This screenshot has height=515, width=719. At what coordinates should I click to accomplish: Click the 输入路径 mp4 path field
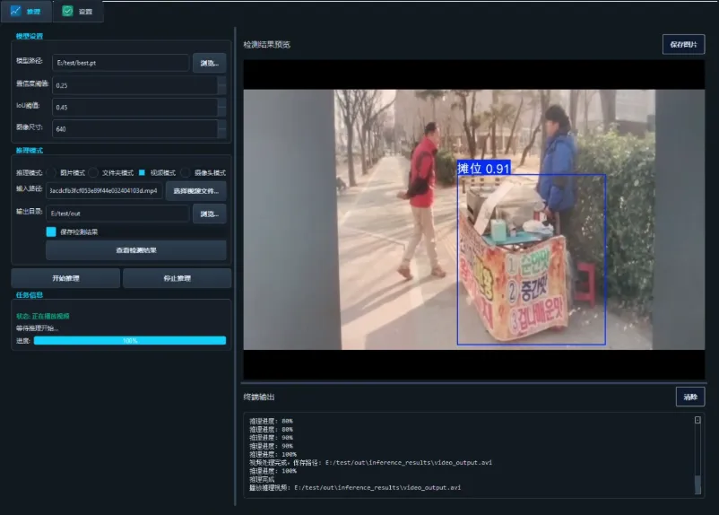(x=104, y=190)
